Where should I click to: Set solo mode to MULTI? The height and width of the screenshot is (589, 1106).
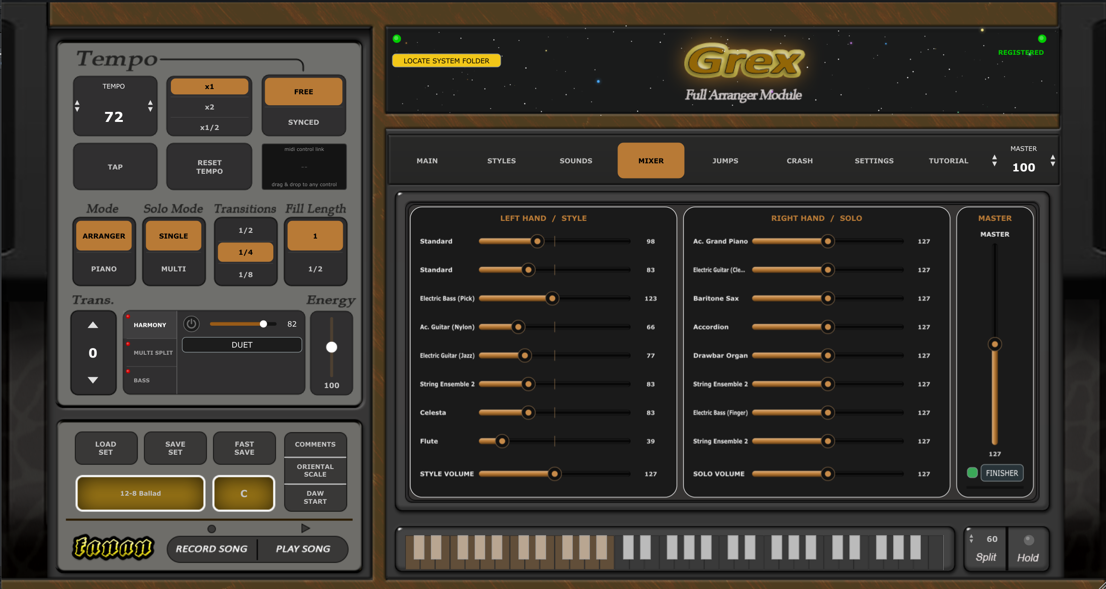173,269
